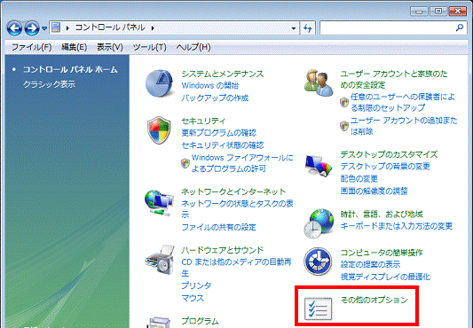
Task: Click the user accounts people icon
Action: (x=319, y=82)
